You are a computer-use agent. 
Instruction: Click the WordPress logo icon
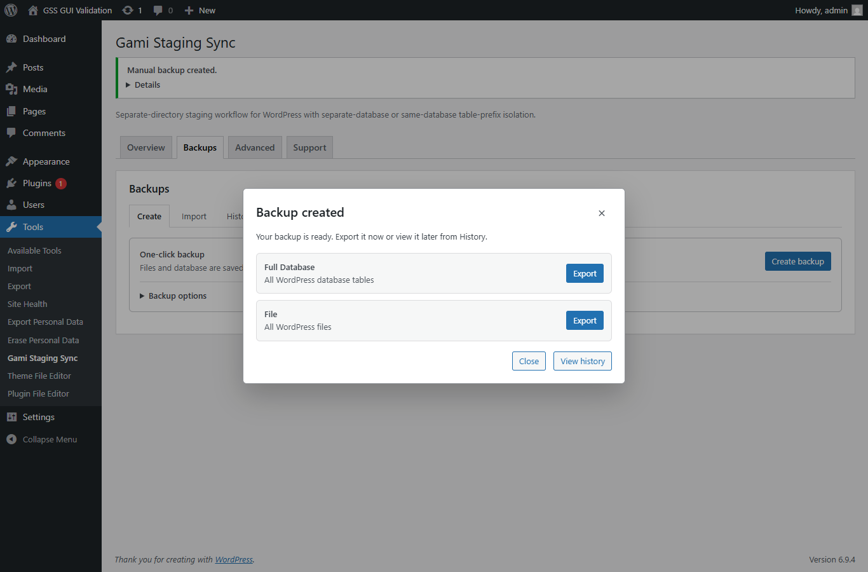(11, 10)
